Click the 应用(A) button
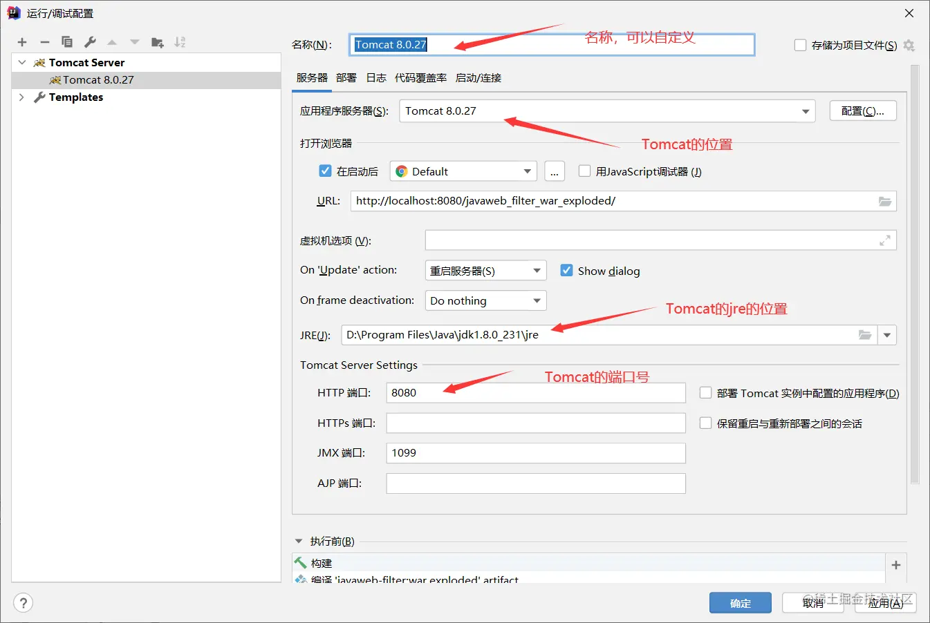The height and width of the screenshot is (623, 930). (x=886, y=603)
